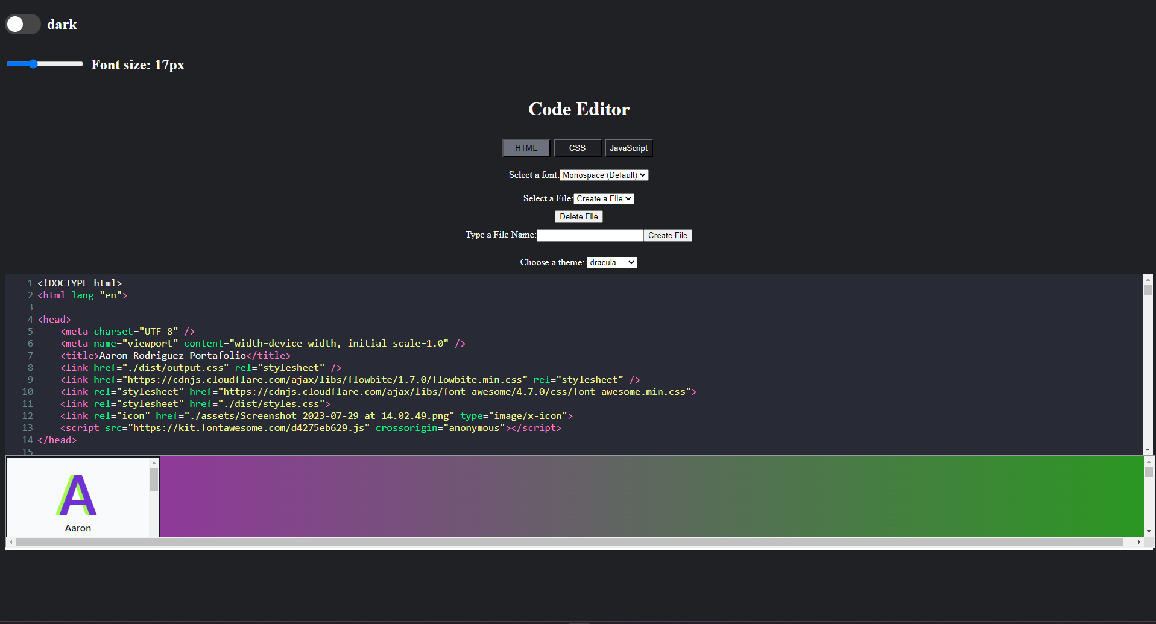The width and height of the screenshot is (1156, 624).
Task: Click the font-awesome.min.css link line
Action: click(x=379, y=392)
